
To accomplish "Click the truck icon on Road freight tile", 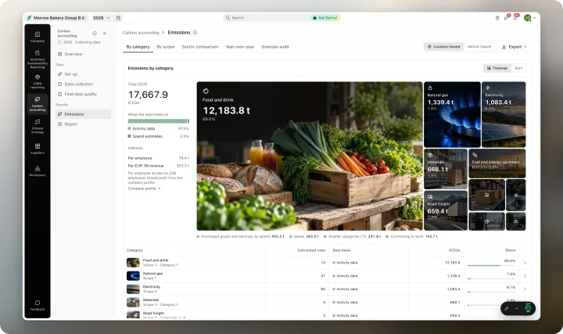I will coord(430,197).
